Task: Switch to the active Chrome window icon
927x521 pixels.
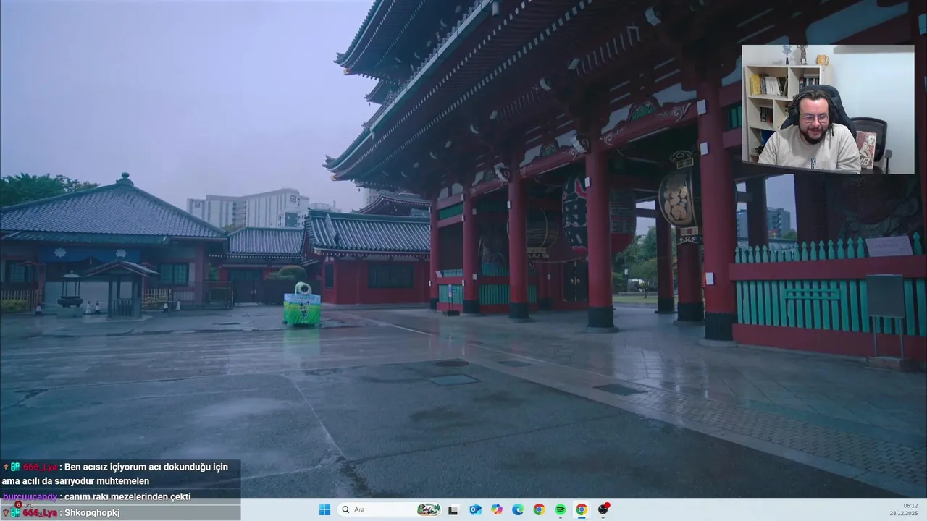Action: pyautogui.click(x=582, y=509)
